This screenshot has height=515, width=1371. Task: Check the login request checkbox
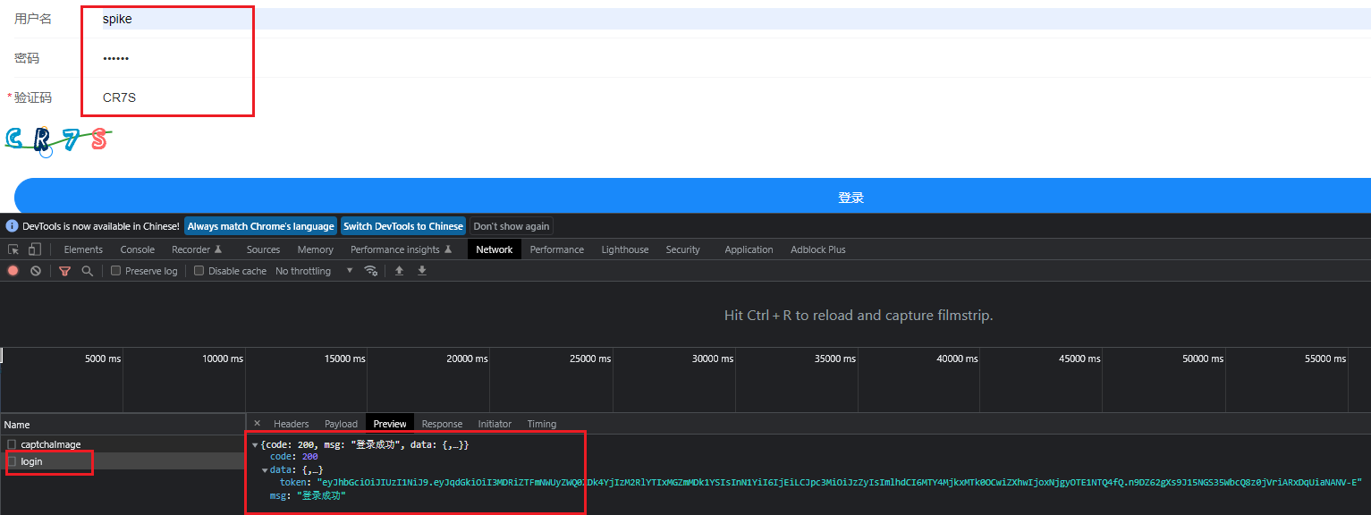click(x=12, y=461)
